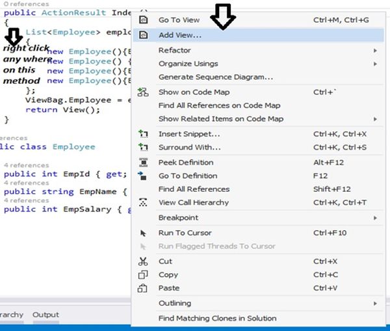Click the Surround With icon
This screenshot has width=390, height=331.
click(143, 148)
